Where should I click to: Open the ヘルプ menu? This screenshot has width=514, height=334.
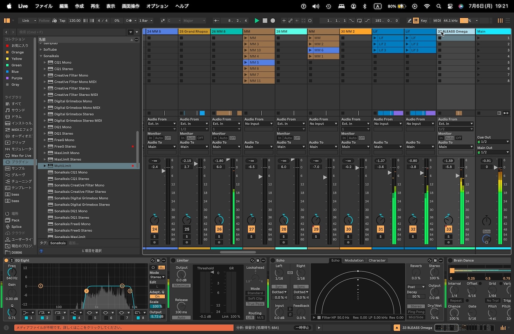(x=182, y=6)
